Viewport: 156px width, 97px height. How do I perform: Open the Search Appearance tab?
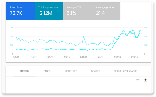pos(125,71)
